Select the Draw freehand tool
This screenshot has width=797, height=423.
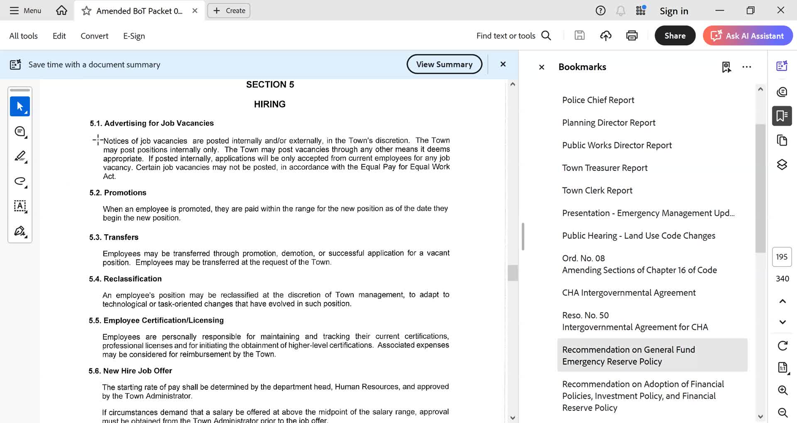tap(20, 181)
